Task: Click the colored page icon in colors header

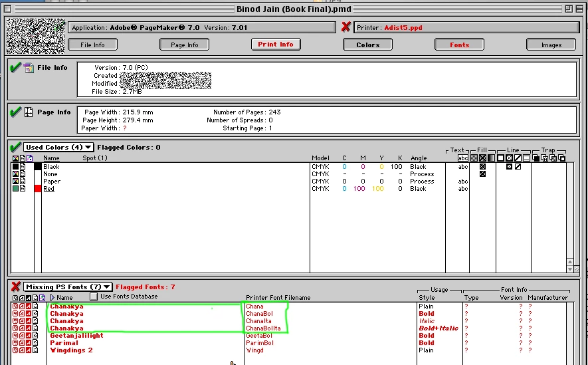Action: pyautogui.click(x=30, y=158)
